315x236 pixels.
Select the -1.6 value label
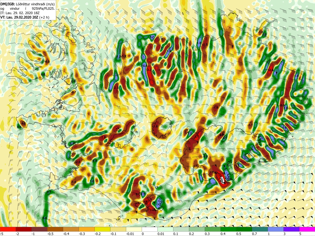coord(215,108)
